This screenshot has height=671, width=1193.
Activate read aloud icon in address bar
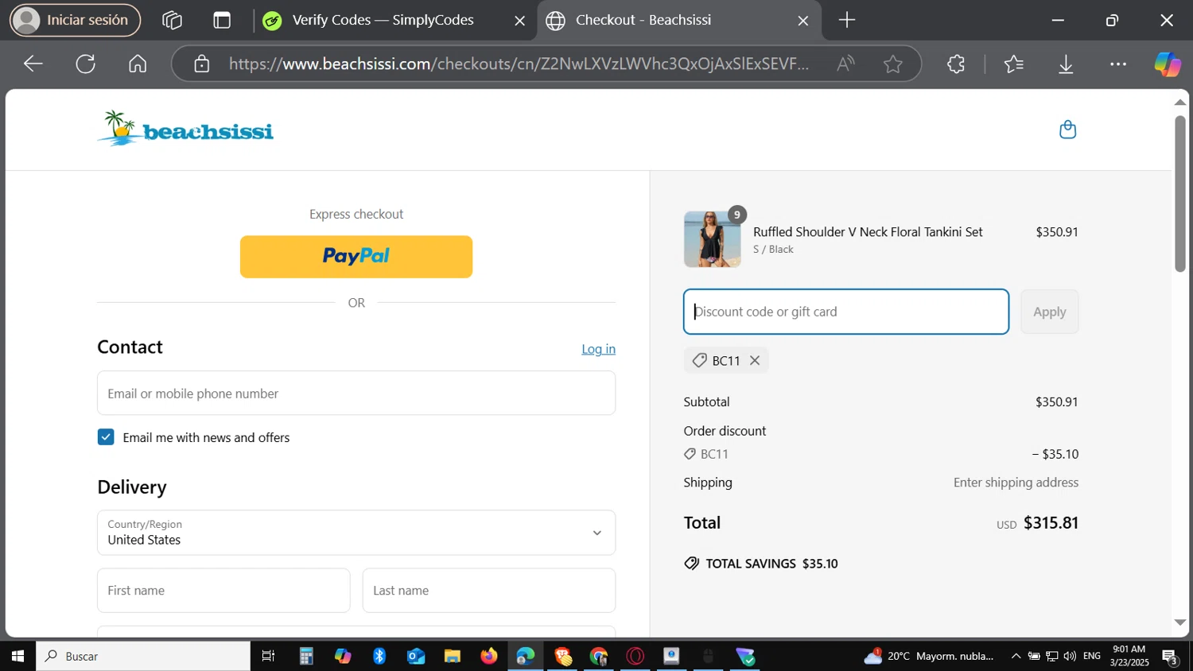click(x=845, y=64)
